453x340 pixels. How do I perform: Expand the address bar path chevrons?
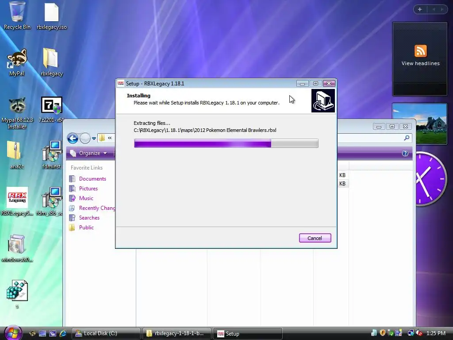(110, 138)
